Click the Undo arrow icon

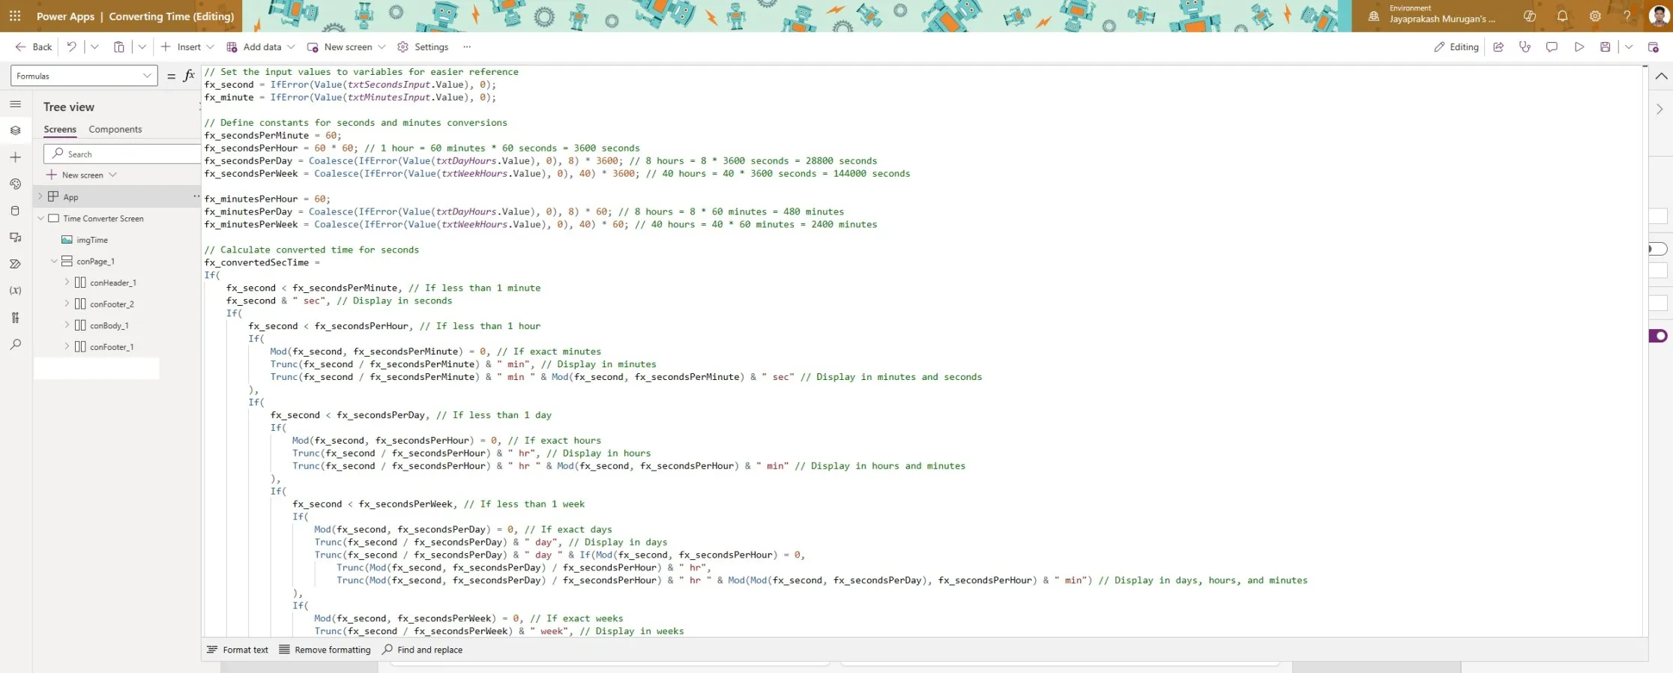coord(72,47)
